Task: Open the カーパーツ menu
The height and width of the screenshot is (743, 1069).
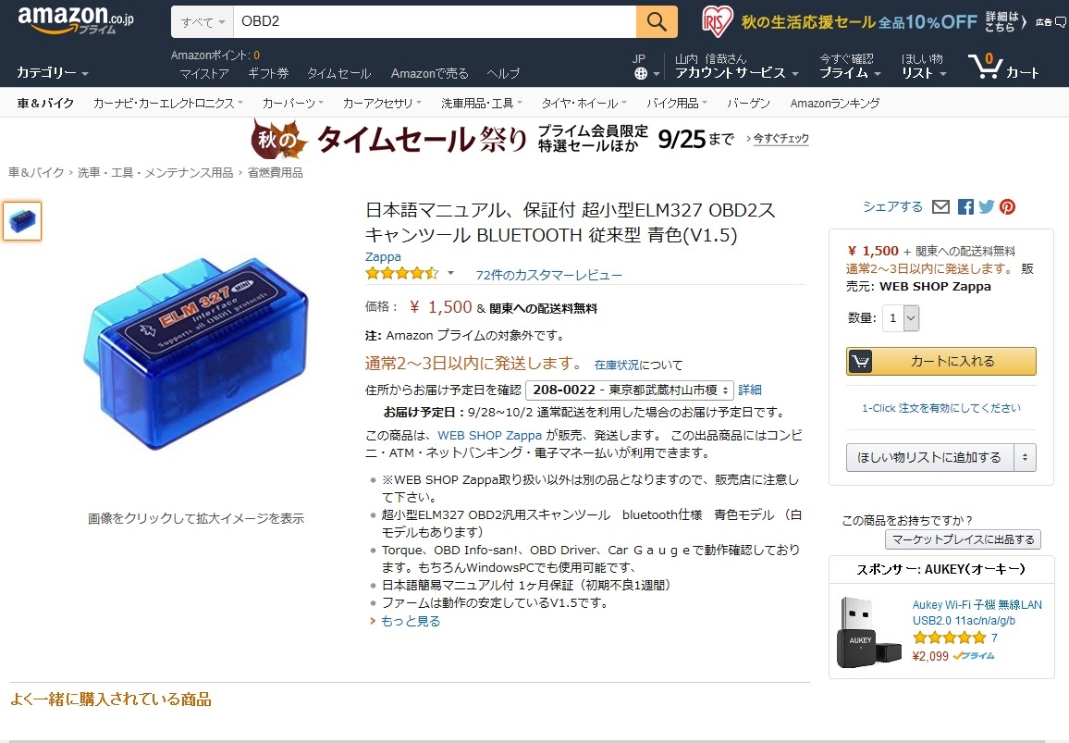Action: click(x=292, y=103)
